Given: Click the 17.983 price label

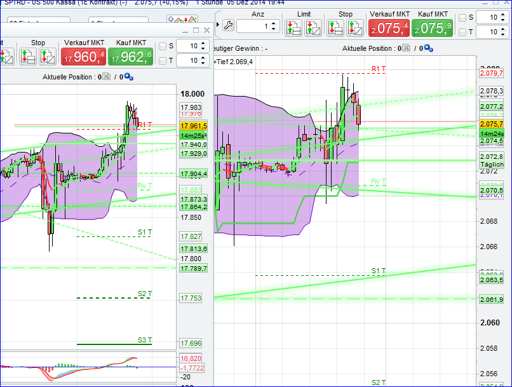Looking at the screenshot, I should point(191,107).
